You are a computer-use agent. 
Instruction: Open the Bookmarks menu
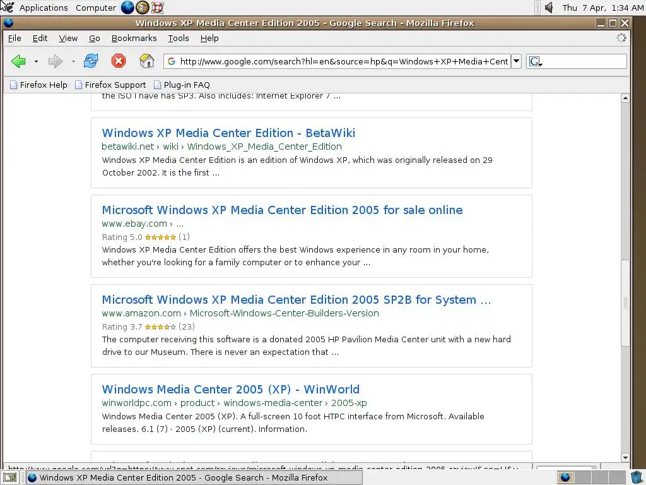coord(134,39)
